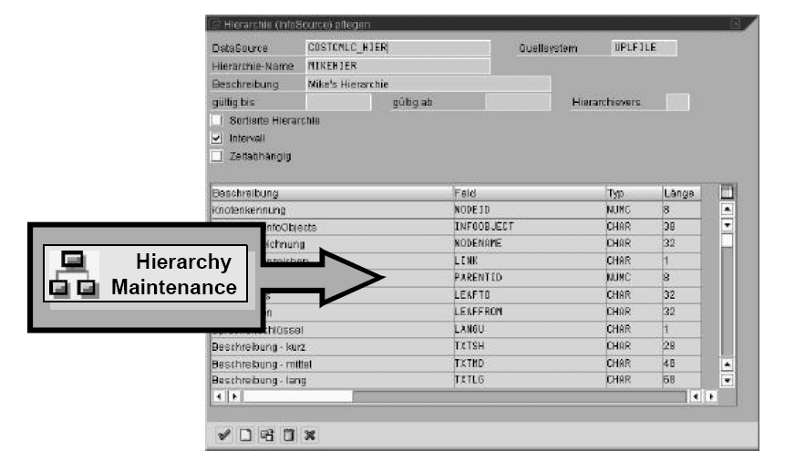The width and height of the screenshot is (785, 461).
Task: Select the LANGU field cell
Action: click(529, 329)
